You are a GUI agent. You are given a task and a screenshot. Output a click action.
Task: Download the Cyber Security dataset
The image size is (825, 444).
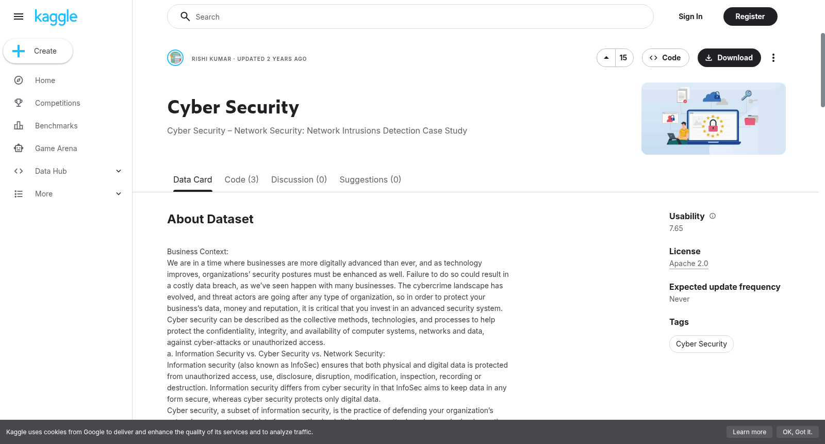click(729, 58)
